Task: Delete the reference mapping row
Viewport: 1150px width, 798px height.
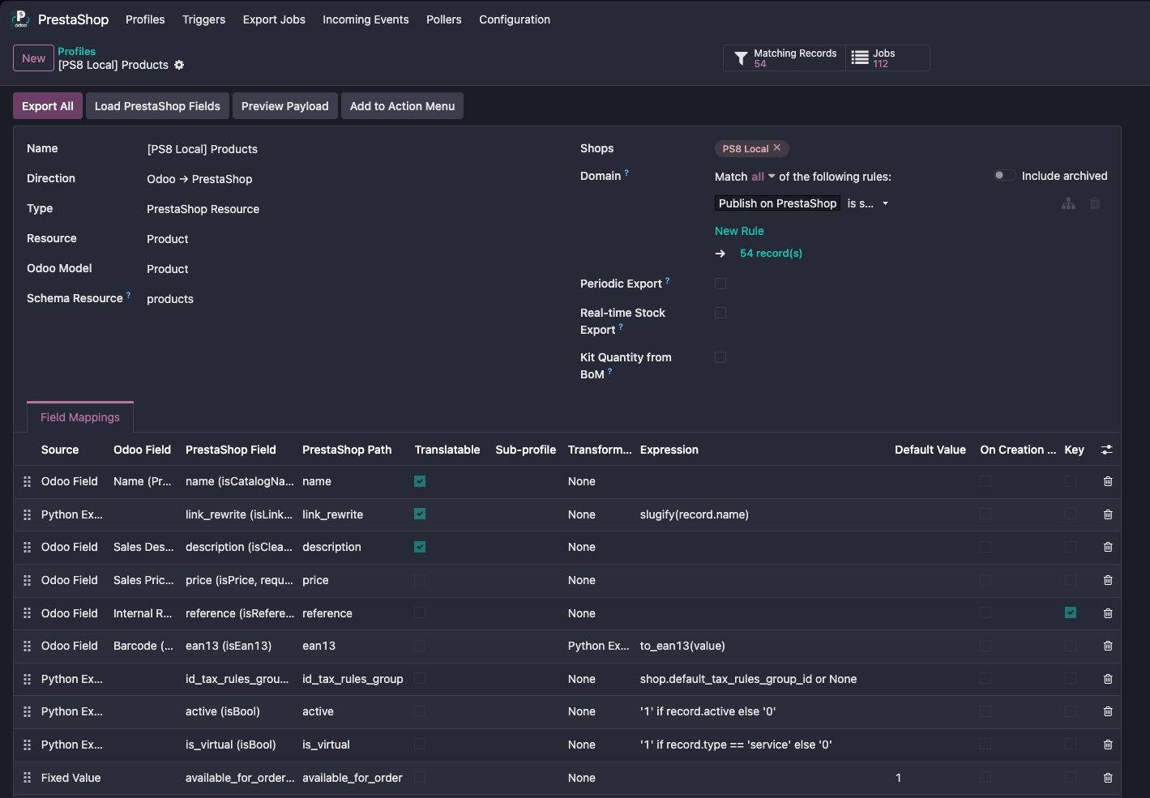Action: (x=1108, y=613)
